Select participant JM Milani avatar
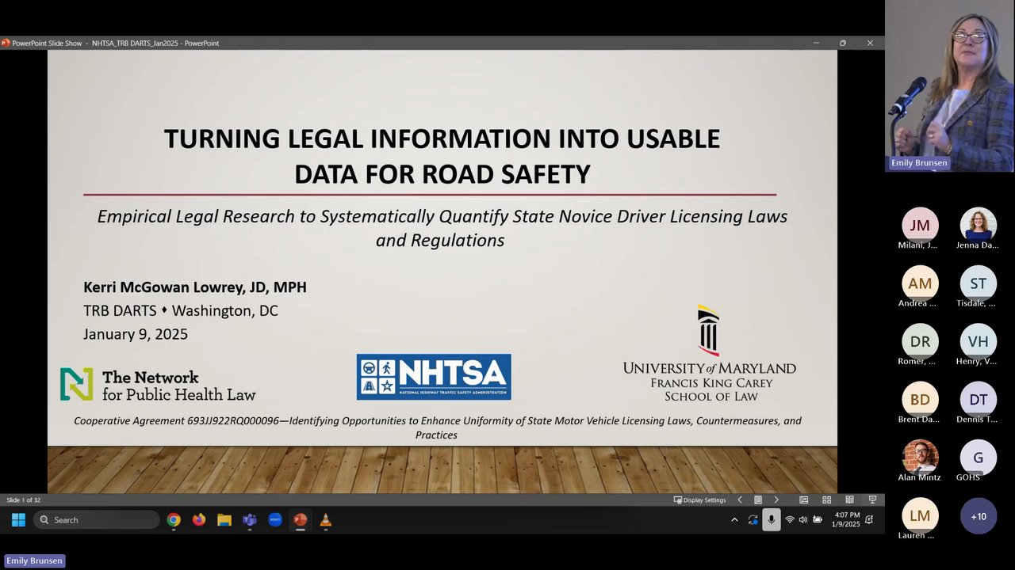Viewport: 1015px width, 570px height. [920, 226]
